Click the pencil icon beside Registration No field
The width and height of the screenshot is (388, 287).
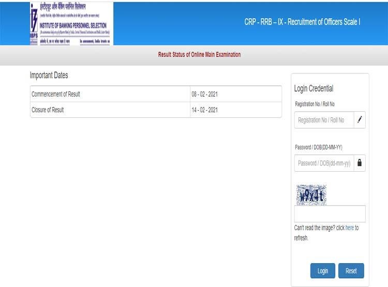(360, 120)
